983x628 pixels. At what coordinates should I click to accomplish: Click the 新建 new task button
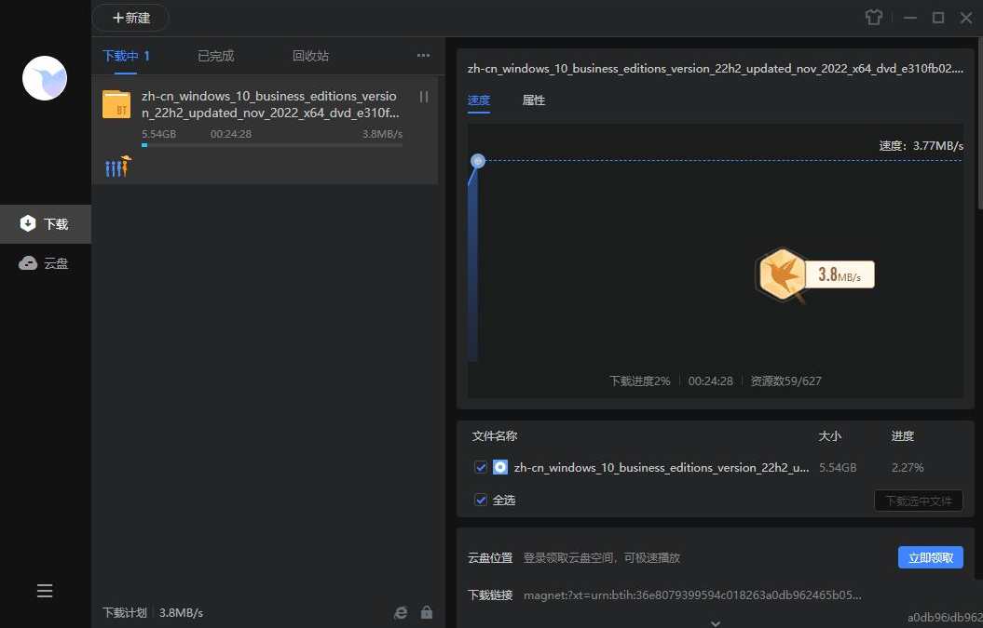pos(130,17)
